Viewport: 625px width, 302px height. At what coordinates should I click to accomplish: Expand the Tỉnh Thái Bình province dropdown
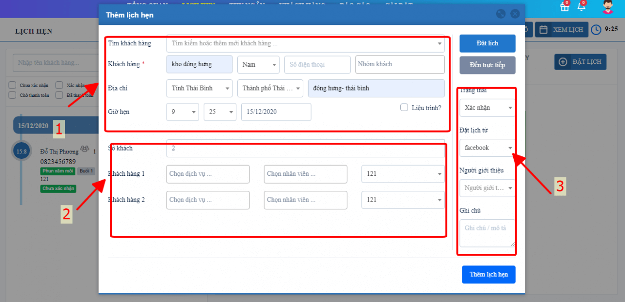pyautogui.click(x=199, y=88)
